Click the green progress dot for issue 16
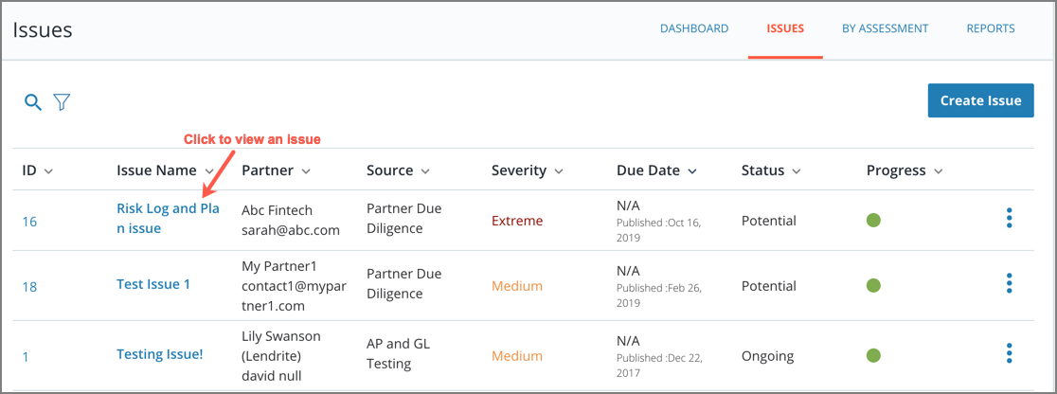The image size is (1057, 394). click(x=873, y=220)
